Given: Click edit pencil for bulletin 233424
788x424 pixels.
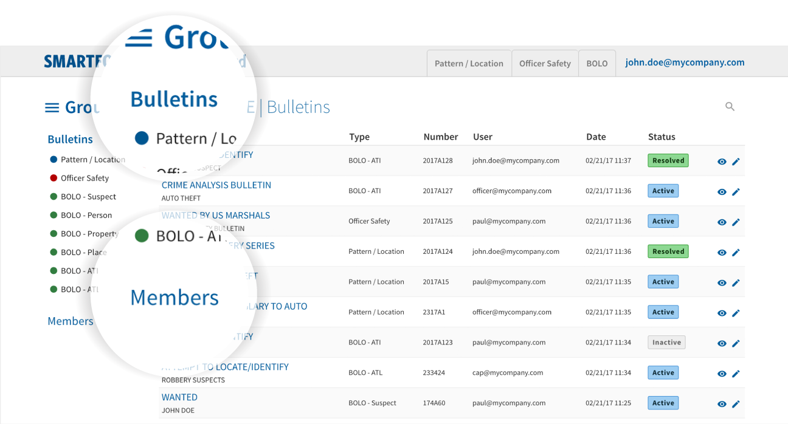Looking at the screenshot, I should coord(736,374).
